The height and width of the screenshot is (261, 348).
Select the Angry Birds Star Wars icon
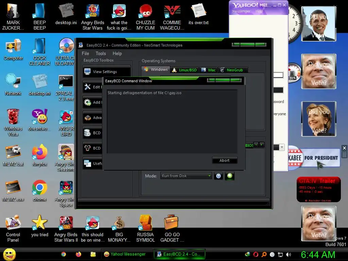tap(92, 17)
